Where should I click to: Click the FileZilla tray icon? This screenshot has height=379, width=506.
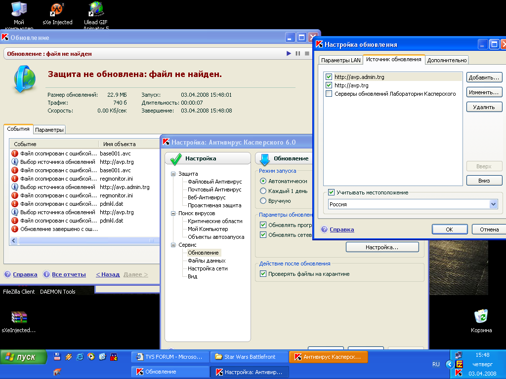(459, 364)
